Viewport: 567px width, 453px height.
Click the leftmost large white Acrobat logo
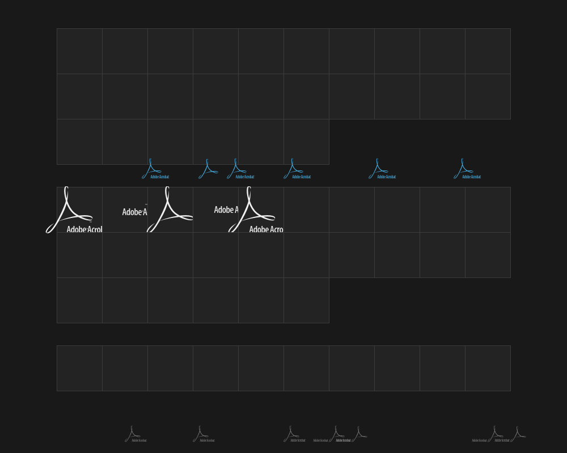click(74, 210)
